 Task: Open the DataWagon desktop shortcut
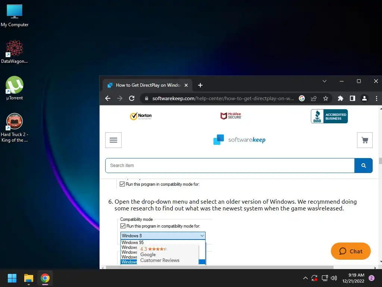(x=15, y=52)
